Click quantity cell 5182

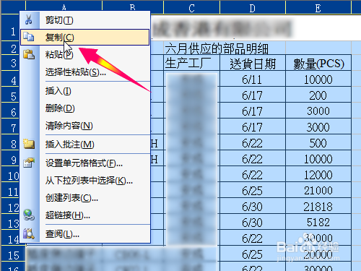[318, 222]
